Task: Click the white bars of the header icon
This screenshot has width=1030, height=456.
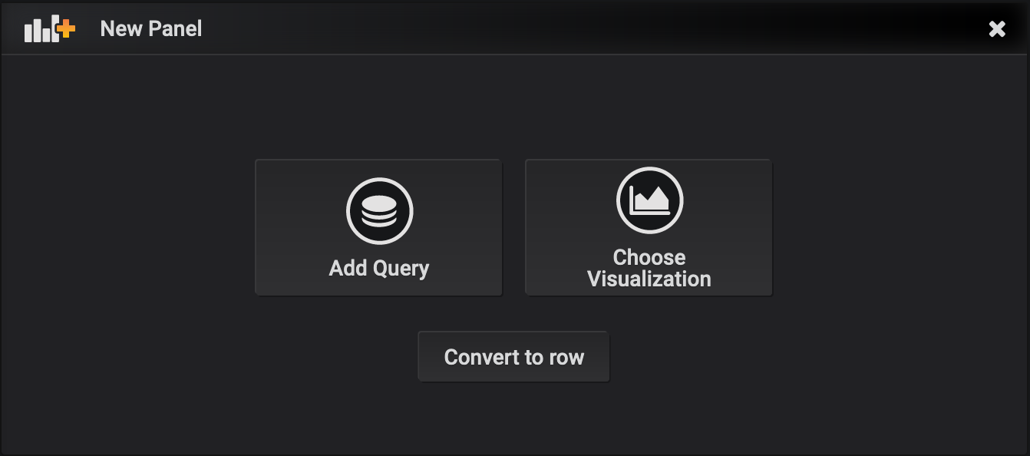Action: [x=40, y=32]
